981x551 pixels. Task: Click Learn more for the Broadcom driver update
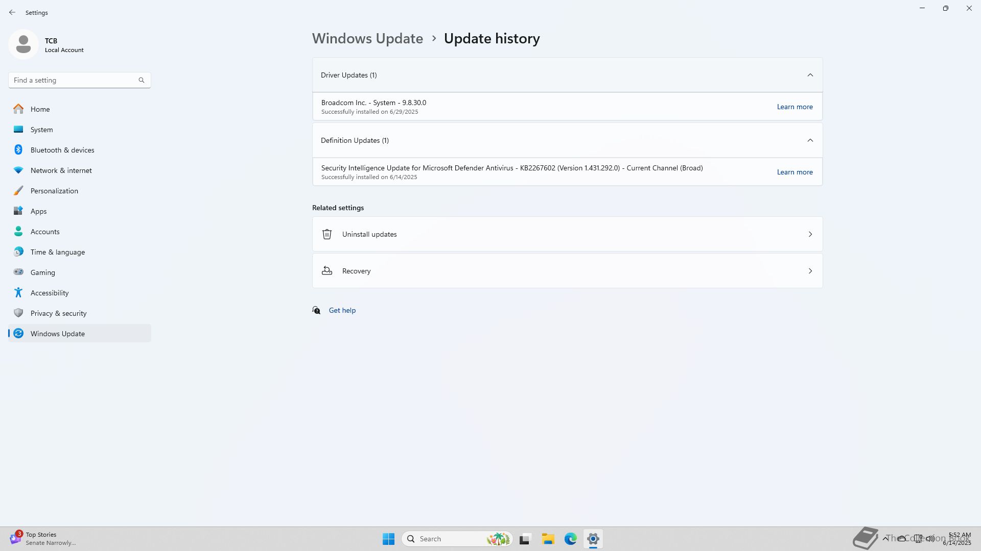795,107
